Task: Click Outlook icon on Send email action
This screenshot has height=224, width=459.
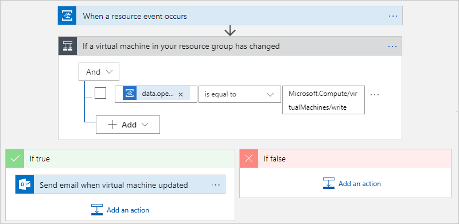Action: [x=25, y=184]
